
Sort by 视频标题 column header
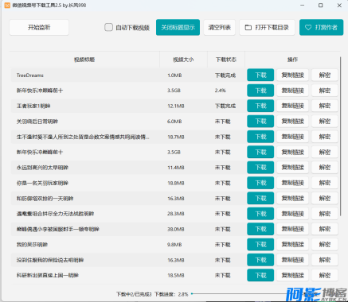click(x=84, y=60)
